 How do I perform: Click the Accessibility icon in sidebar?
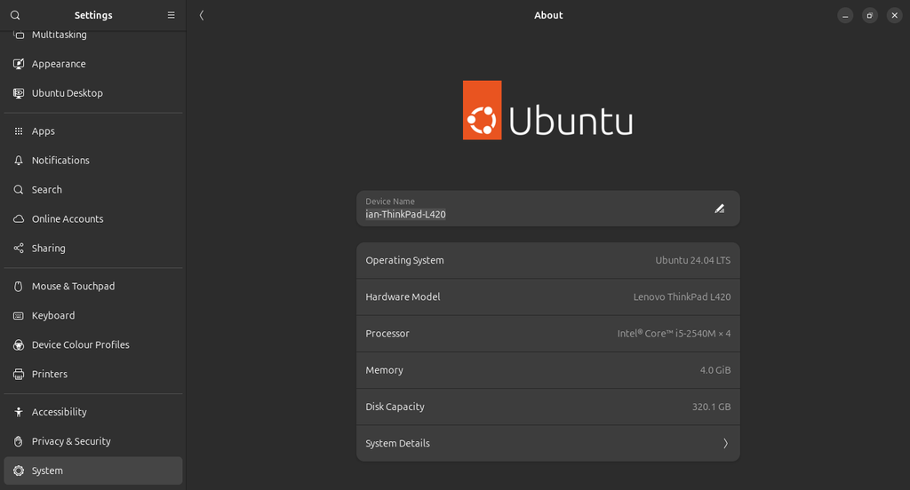click(x=19, y=412)
